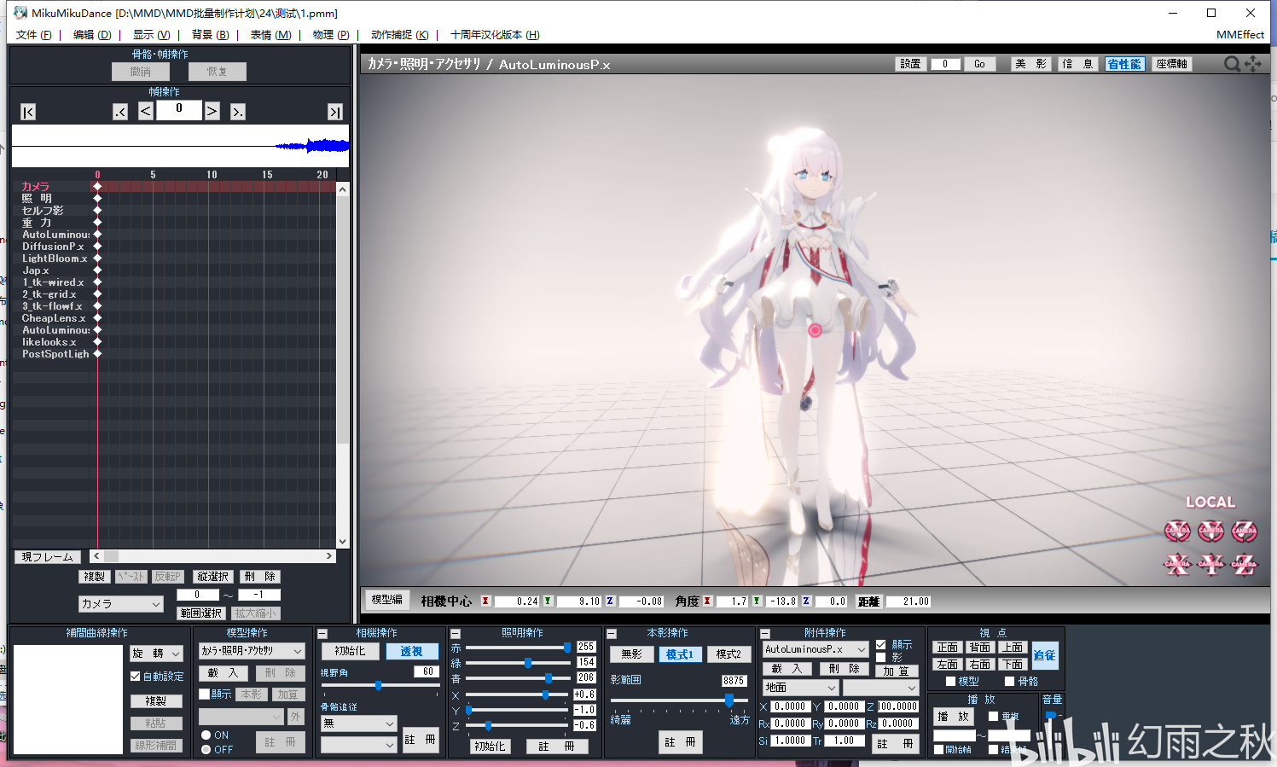Jump to the first frame button

[x=28, y=112]
